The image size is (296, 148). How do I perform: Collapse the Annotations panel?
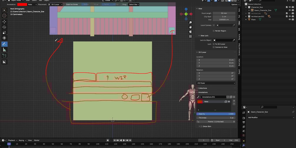[197, 92]
